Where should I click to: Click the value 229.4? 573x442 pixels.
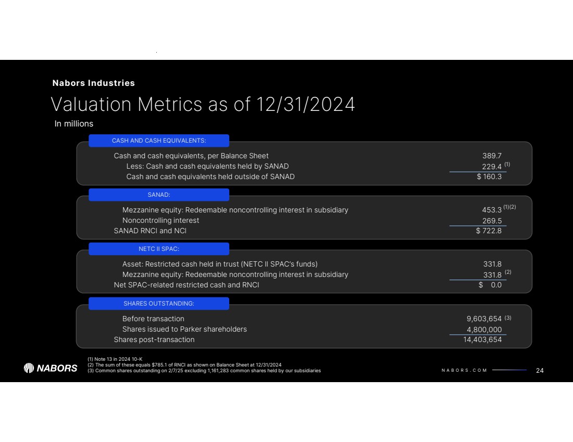[x=492, y=167]
